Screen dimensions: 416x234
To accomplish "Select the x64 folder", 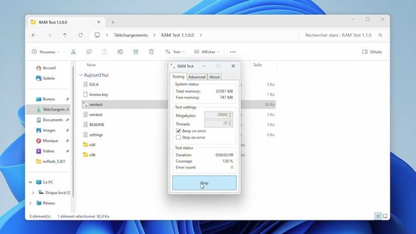I will [92, 144].
